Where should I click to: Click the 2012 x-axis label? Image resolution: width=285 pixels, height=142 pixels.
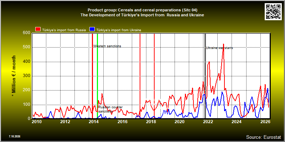tap(65, 122)
